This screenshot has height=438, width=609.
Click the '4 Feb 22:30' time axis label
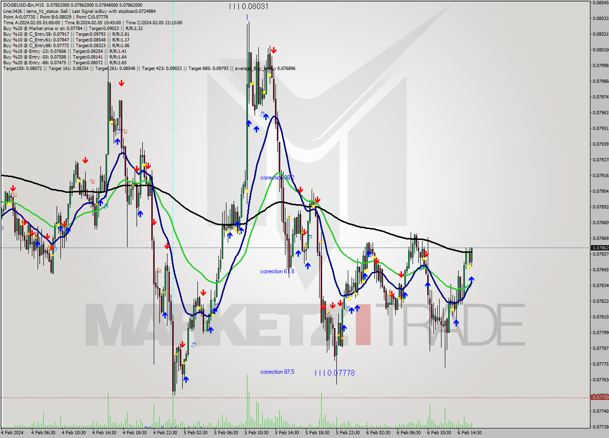coord(165,433)
